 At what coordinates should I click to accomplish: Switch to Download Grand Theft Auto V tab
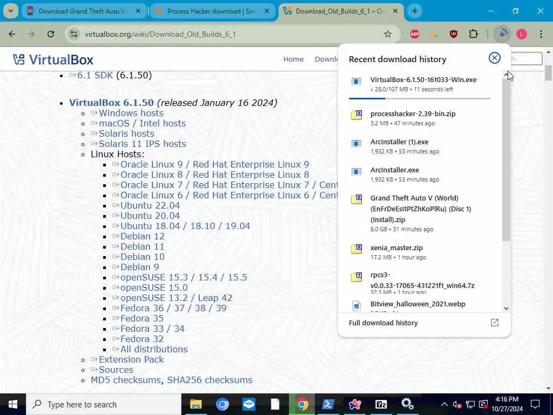pyautogui.click(x=84, y=11)
